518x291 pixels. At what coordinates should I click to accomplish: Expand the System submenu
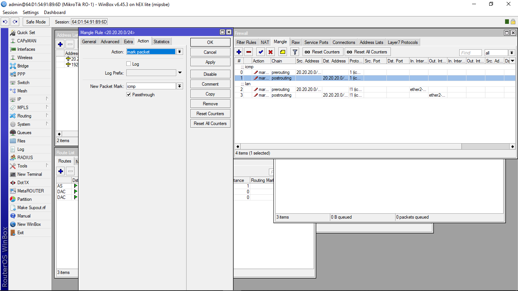[47, 124]
